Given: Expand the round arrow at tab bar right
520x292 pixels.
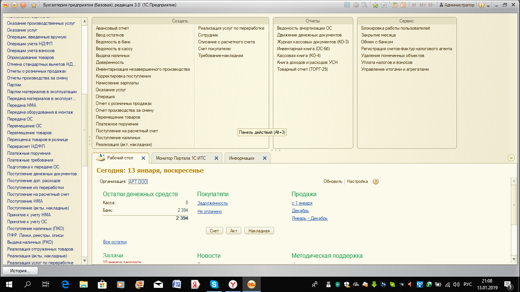Looking at the screenshot, I should pos(511,158).
